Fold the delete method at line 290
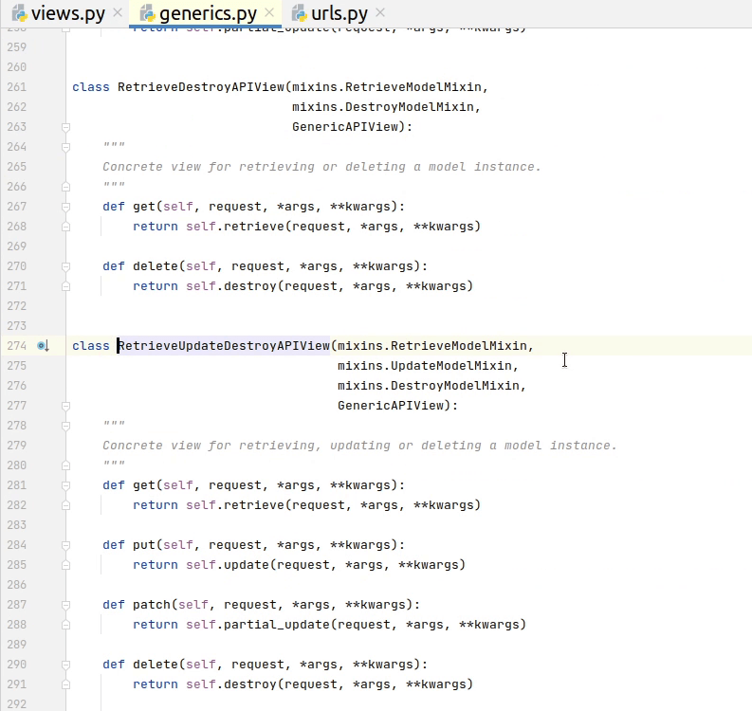This screenshot has width=752, height=711. pos(66,665)
